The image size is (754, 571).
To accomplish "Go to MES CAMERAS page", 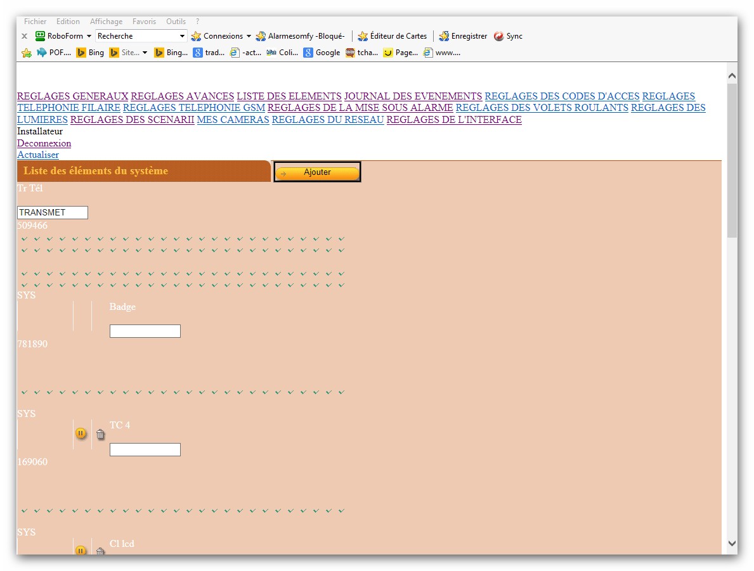I will (233, 120).
